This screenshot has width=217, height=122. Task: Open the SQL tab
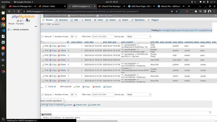coord(75,20)
